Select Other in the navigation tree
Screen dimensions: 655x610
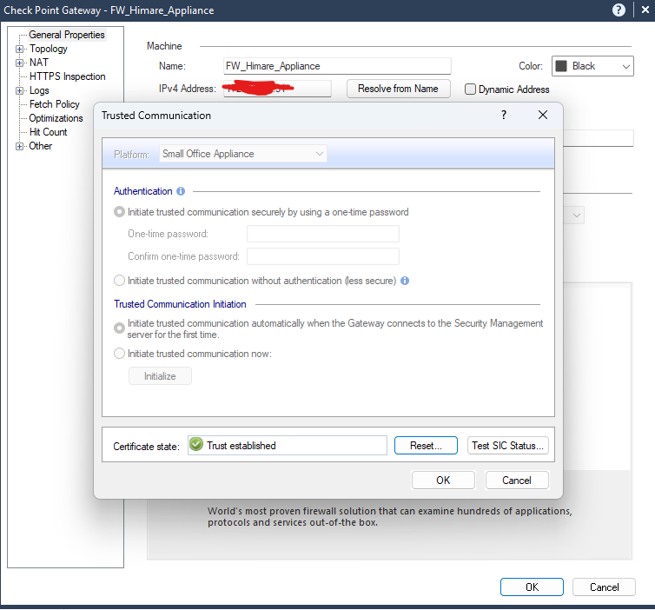41,146
